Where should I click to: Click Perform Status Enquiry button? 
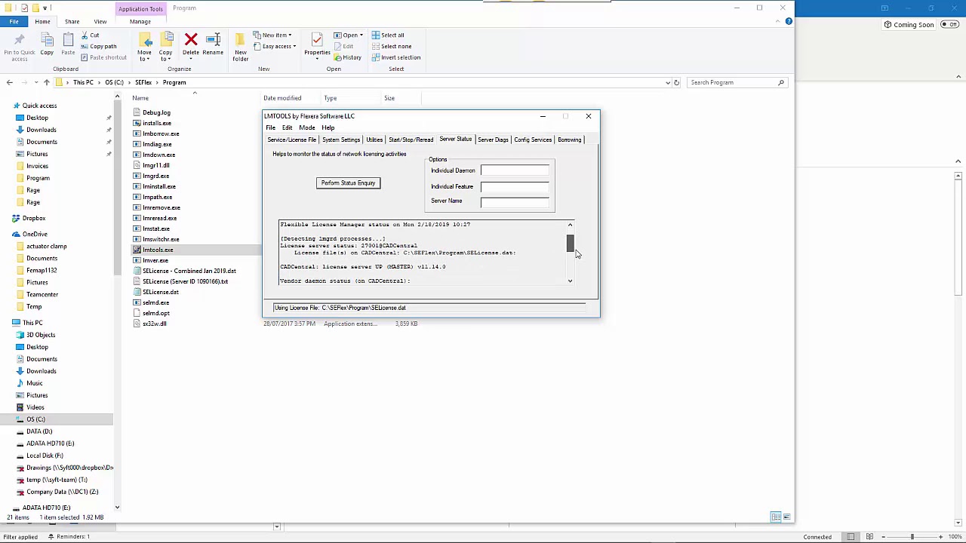348,183
